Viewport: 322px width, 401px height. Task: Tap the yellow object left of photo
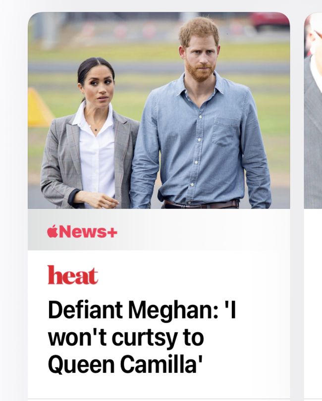tap(39, 108)
